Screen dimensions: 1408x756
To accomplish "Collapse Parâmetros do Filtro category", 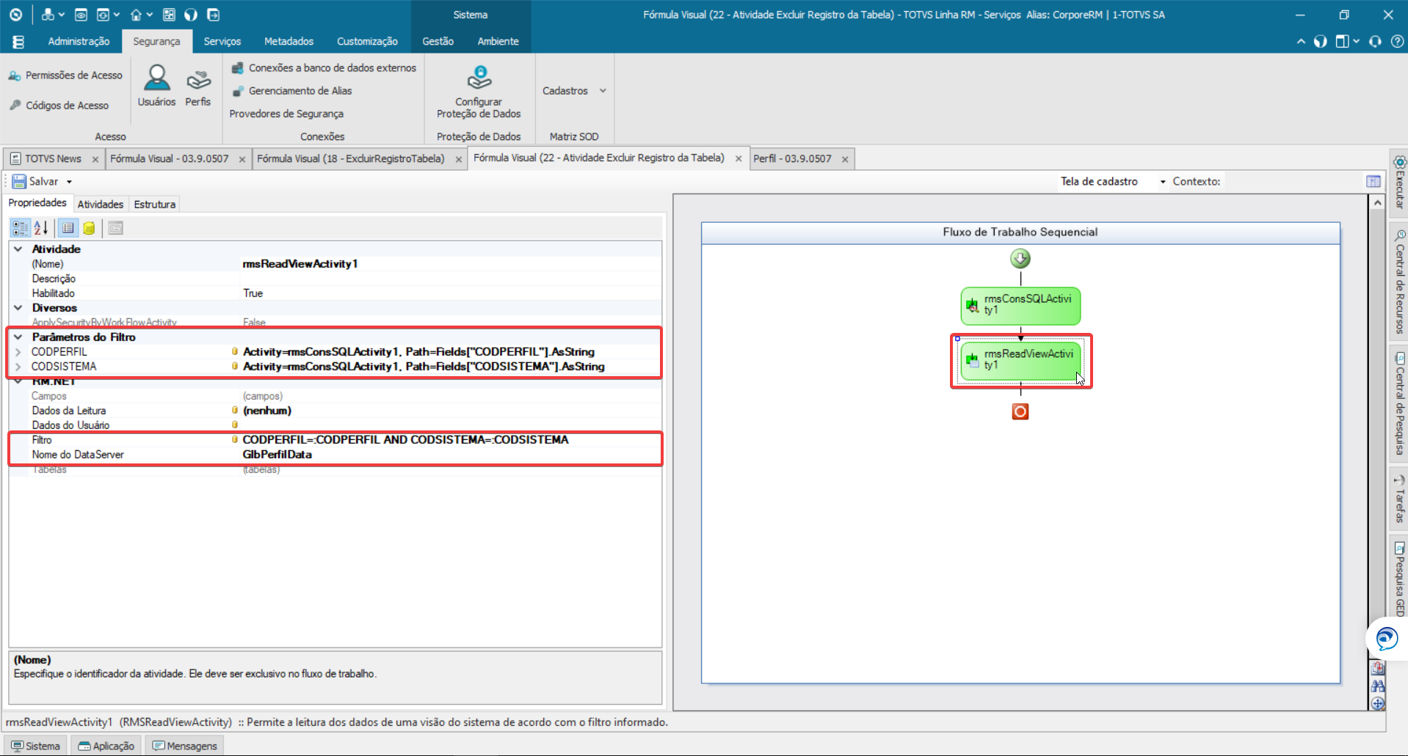I will coord(18,337).
